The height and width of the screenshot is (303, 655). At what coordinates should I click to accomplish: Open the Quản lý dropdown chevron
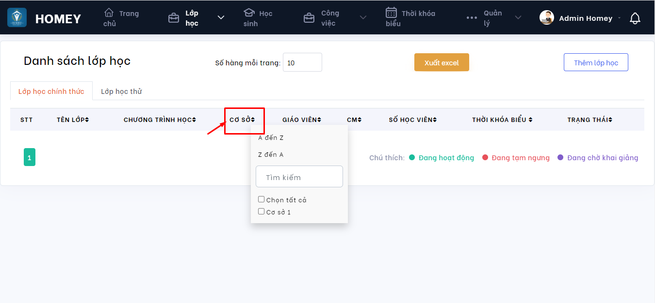pyautogui.click(x=518, y=18)
